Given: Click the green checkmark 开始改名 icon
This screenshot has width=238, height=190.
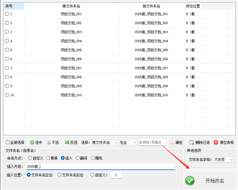Looking at the screenshot, I should click(190, 181).
